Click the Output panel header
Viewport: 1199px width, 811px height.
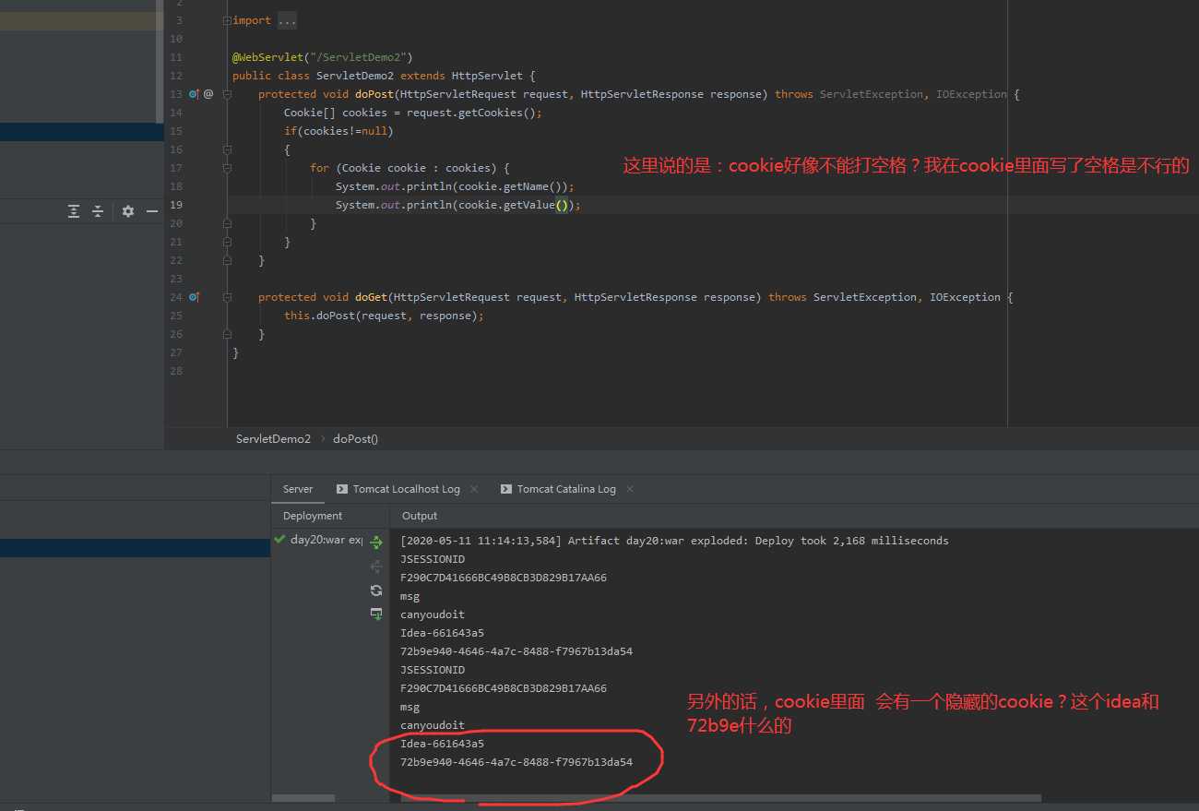tap(420, 516)
